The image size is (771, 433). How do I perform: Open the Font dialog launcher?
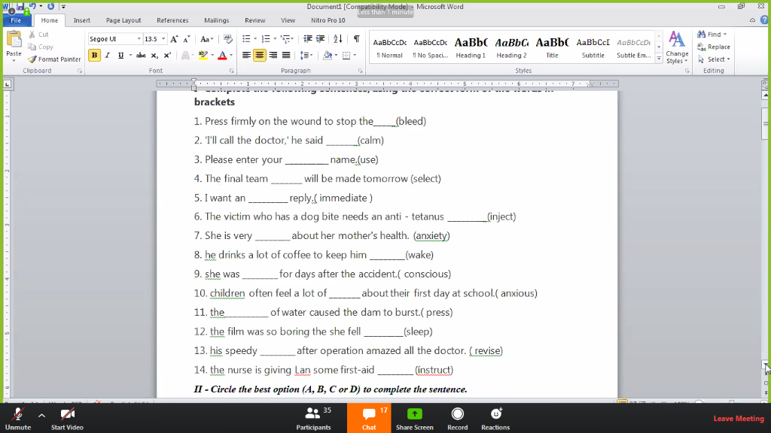[x=231, y=71]
